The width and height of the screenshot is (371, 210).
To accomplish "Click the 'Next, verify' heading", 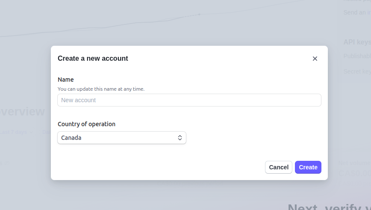I will [328, 207].
